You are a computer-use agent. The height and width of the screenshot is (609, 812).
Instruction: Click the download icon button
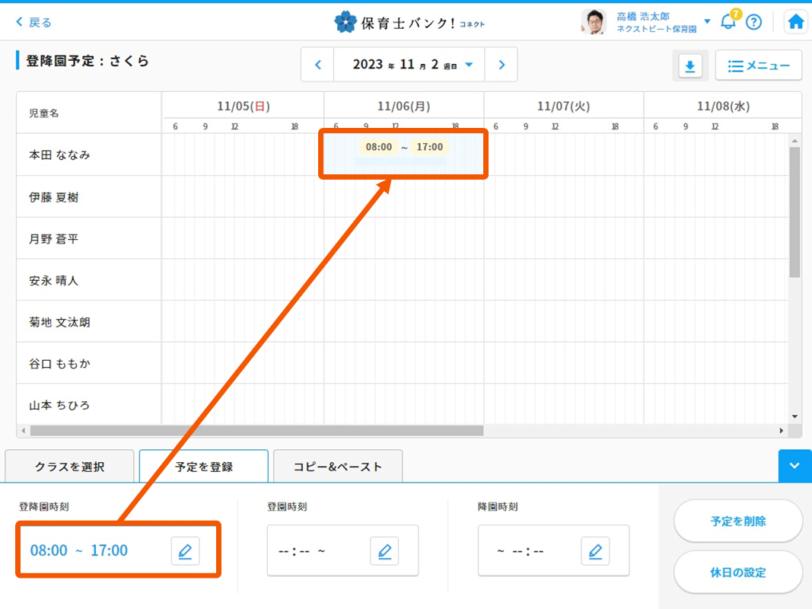point(689,66)
